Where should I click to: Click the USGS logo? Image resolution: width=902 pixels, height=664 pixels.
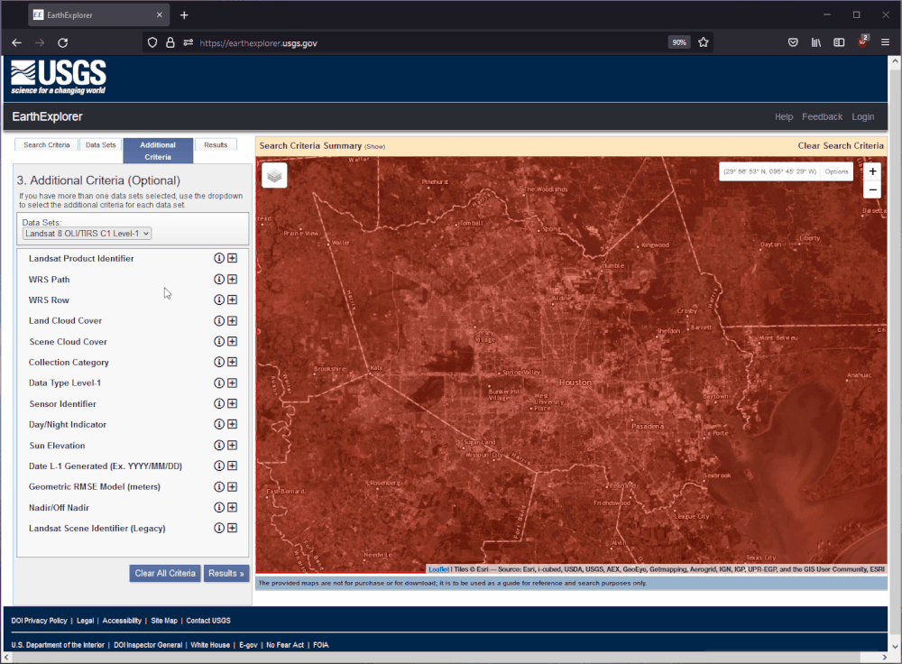point(58,77)
